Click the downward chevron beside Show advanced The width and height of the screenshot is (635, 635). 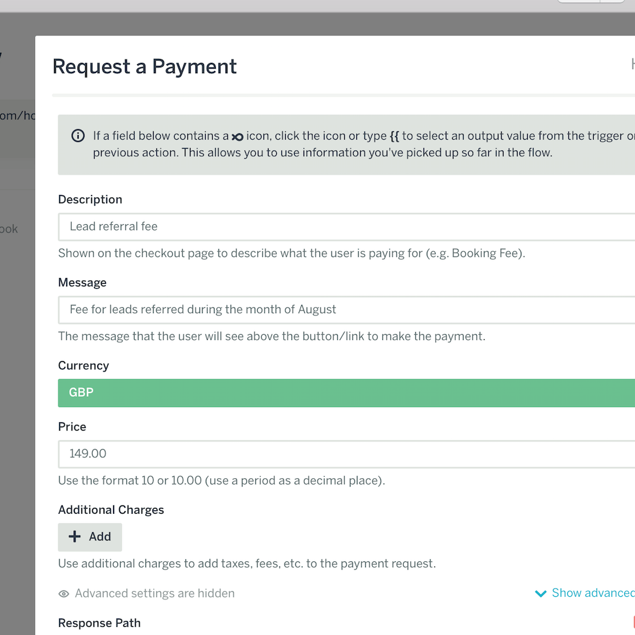coord(540,593)
